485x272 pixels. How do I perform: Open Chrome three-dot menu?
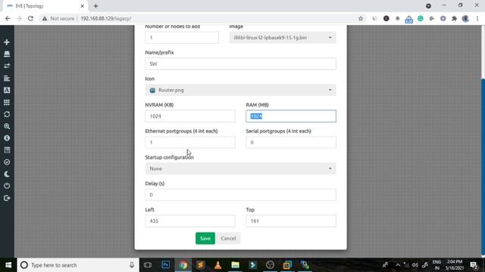tap(477, 18)
